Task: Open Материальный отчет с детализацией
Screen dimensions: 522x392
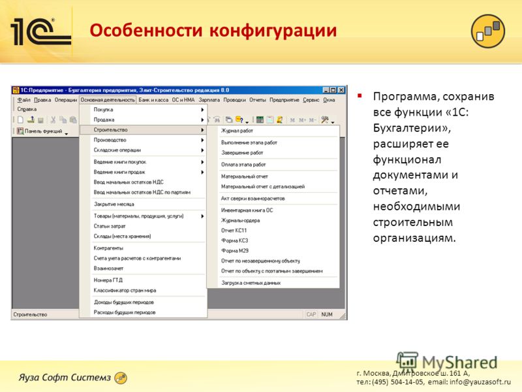Action: point(263,186)
